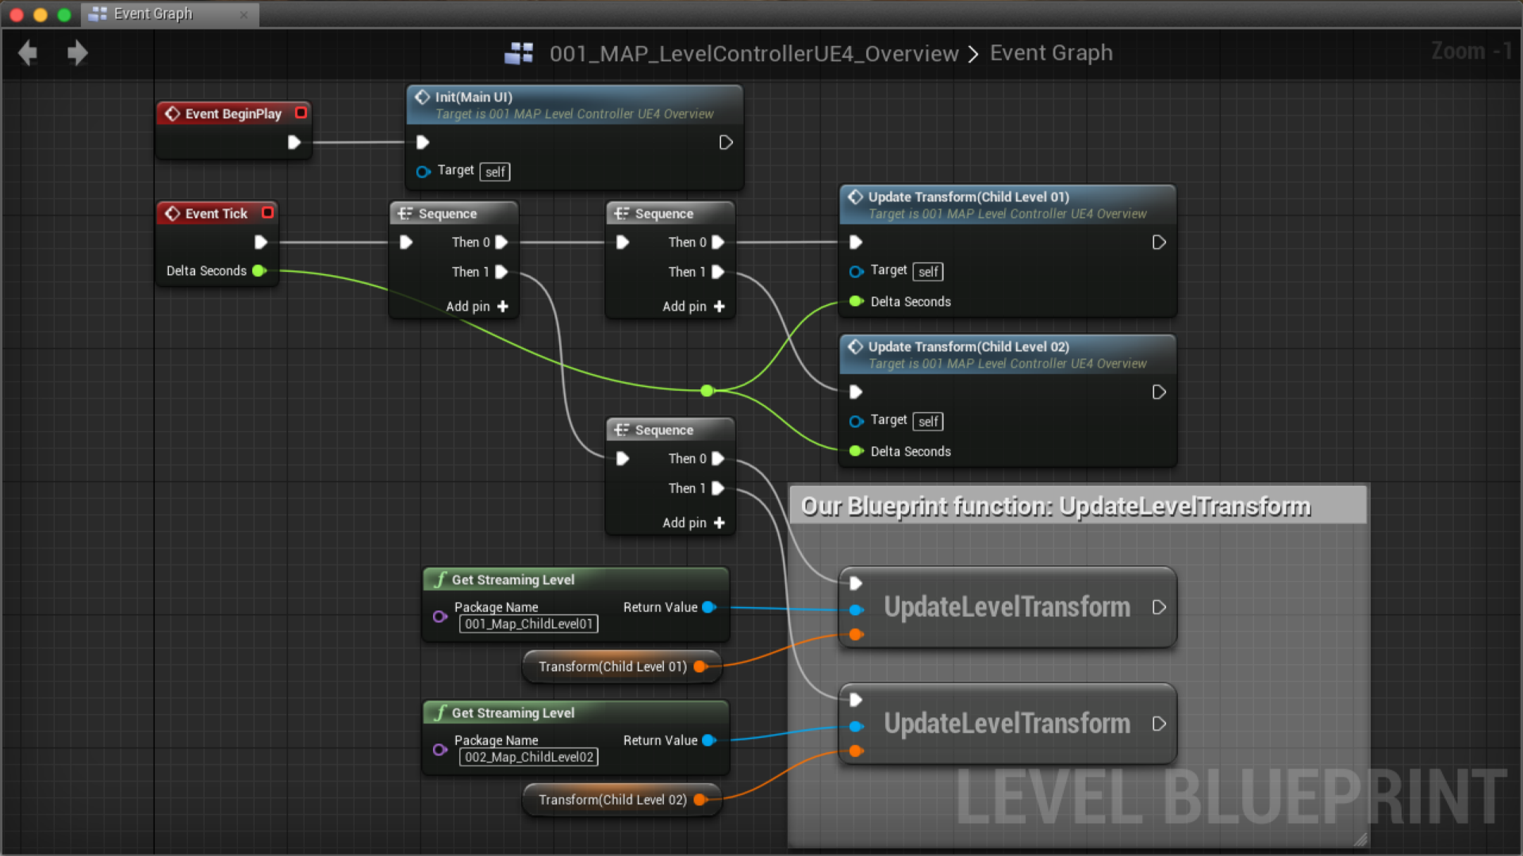Click the diamond icon on Init(Main UI) node
Image resolution: width=1523 pixels, height=856 pixels.
tap(423, 97)
